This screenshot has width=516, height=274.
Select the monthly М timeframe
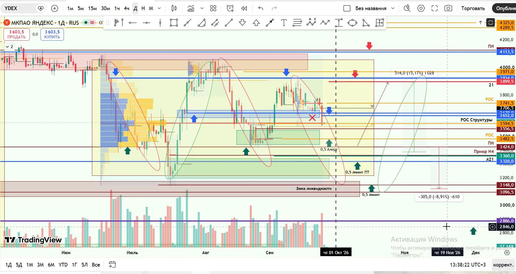click(151, 8)
